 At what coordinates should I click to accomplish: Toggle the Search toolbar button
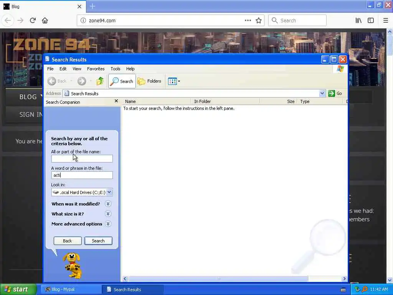pyautogui.click(x=122, y=81)
